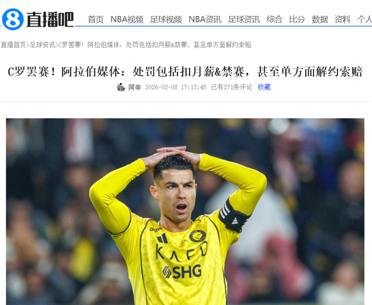Click author 阿申's avatar icon
372x305 pixels.
pyautogui.click(x=121, y=87)
